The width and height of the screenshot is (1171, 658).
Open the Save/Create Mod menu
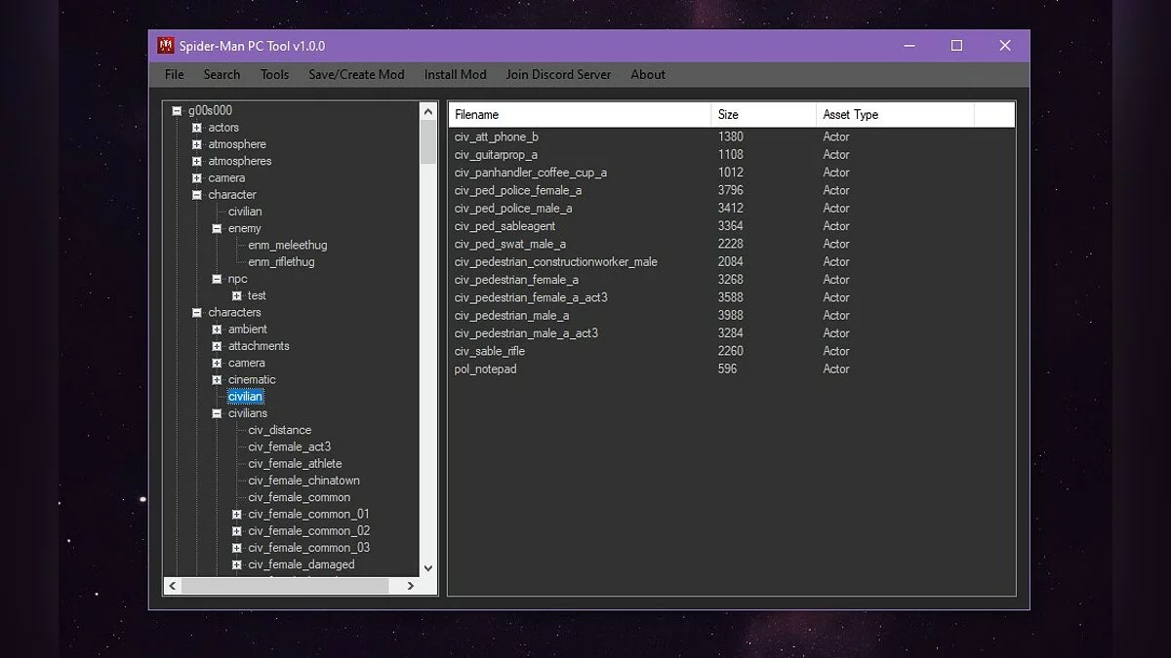[356, 74]
